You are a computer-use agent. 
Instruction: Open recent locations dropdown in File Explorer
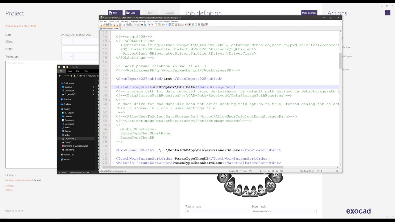click(x=68, y=76)
